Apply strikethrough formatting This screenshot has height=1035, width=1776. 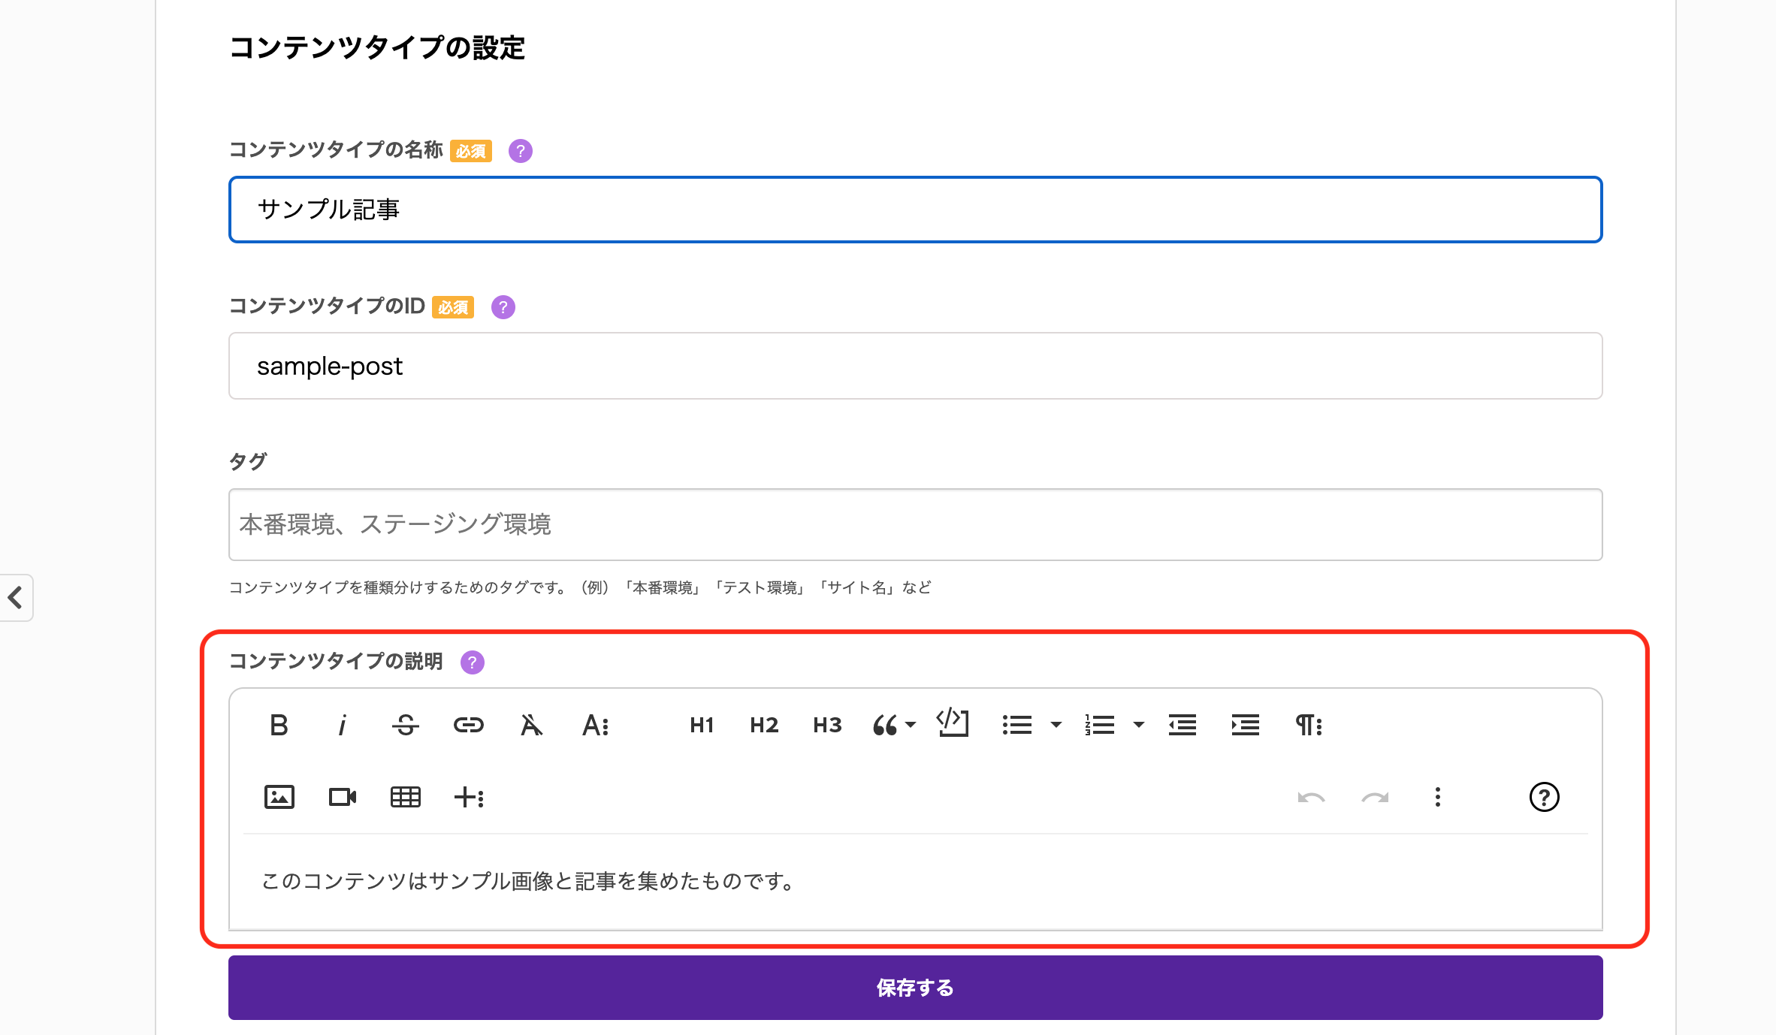(405, 725)
